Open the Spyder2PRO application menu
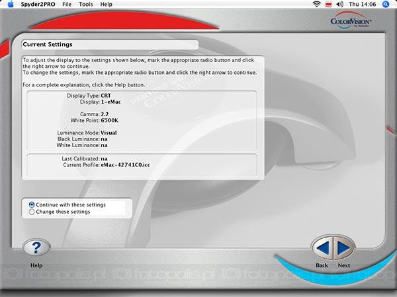 [38, 5]
